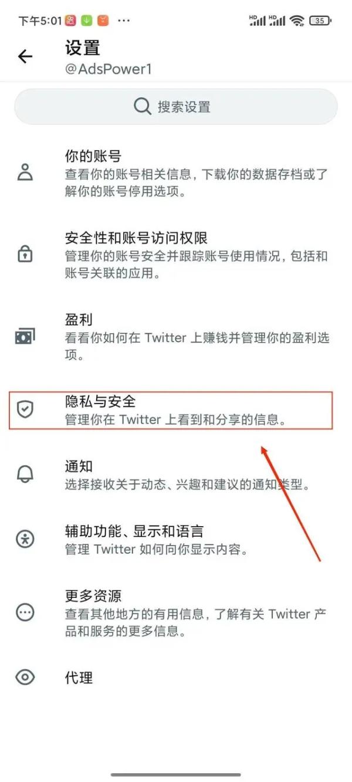Tap the person icon for 你的账号
The height and width of the screenshot is (782, 352).
click(25, 173)
